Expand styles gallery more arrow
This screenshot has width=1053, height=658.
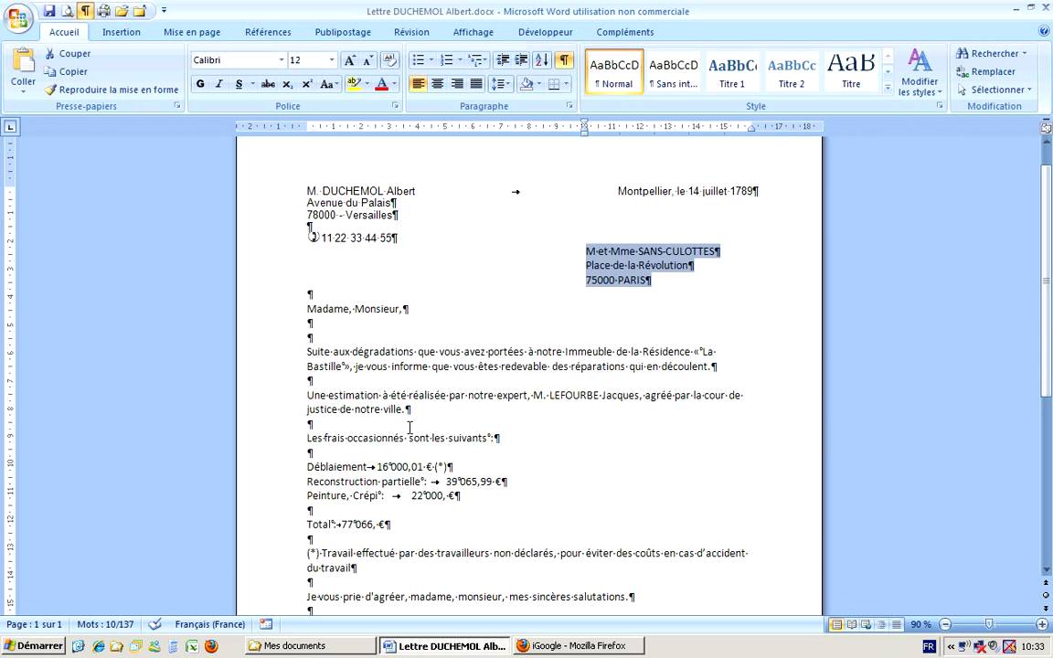click(888, 88)
